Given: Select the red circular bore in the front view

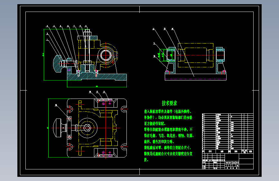Looking at the screenshot, I should coord(106,55).
